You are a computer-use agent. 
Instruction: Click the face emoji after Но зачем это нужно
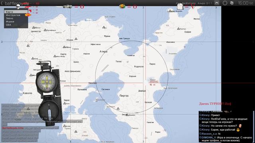240,126
